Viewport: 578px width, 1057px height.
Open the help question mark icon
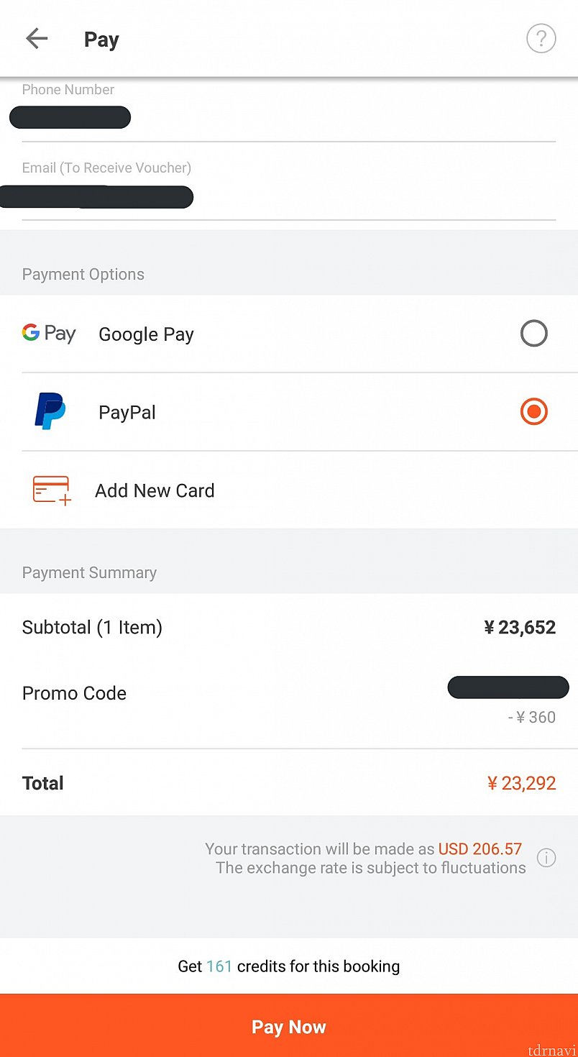(x=541, y=39)
